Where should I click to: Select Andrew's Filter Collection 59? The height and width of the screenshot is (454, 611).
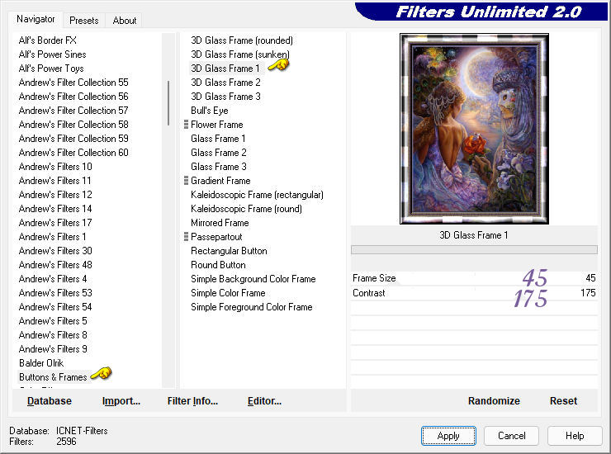(x=73, y=139)
